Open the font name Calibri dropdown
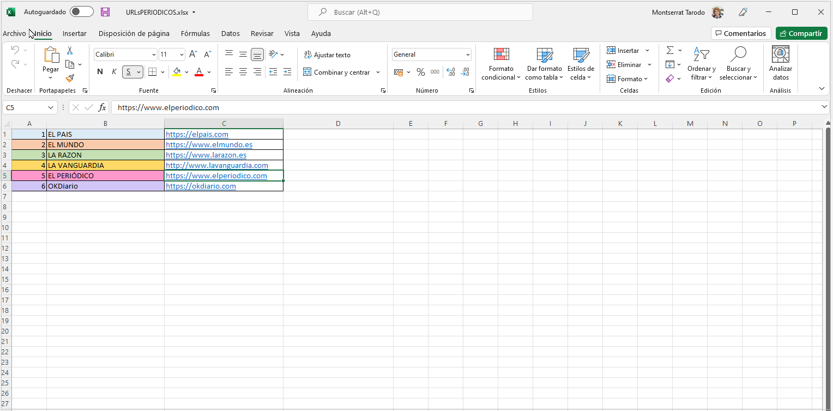Viewport: 833px width, 411px height. coord(154,55)
